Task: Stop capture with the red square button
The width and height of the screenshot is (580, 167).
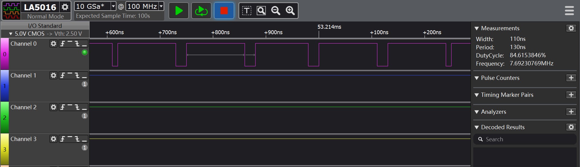Action: (x=224, y=11)
